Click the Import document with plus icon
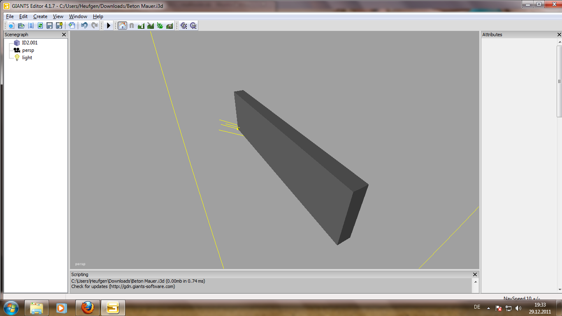 (x=72, y=26)
